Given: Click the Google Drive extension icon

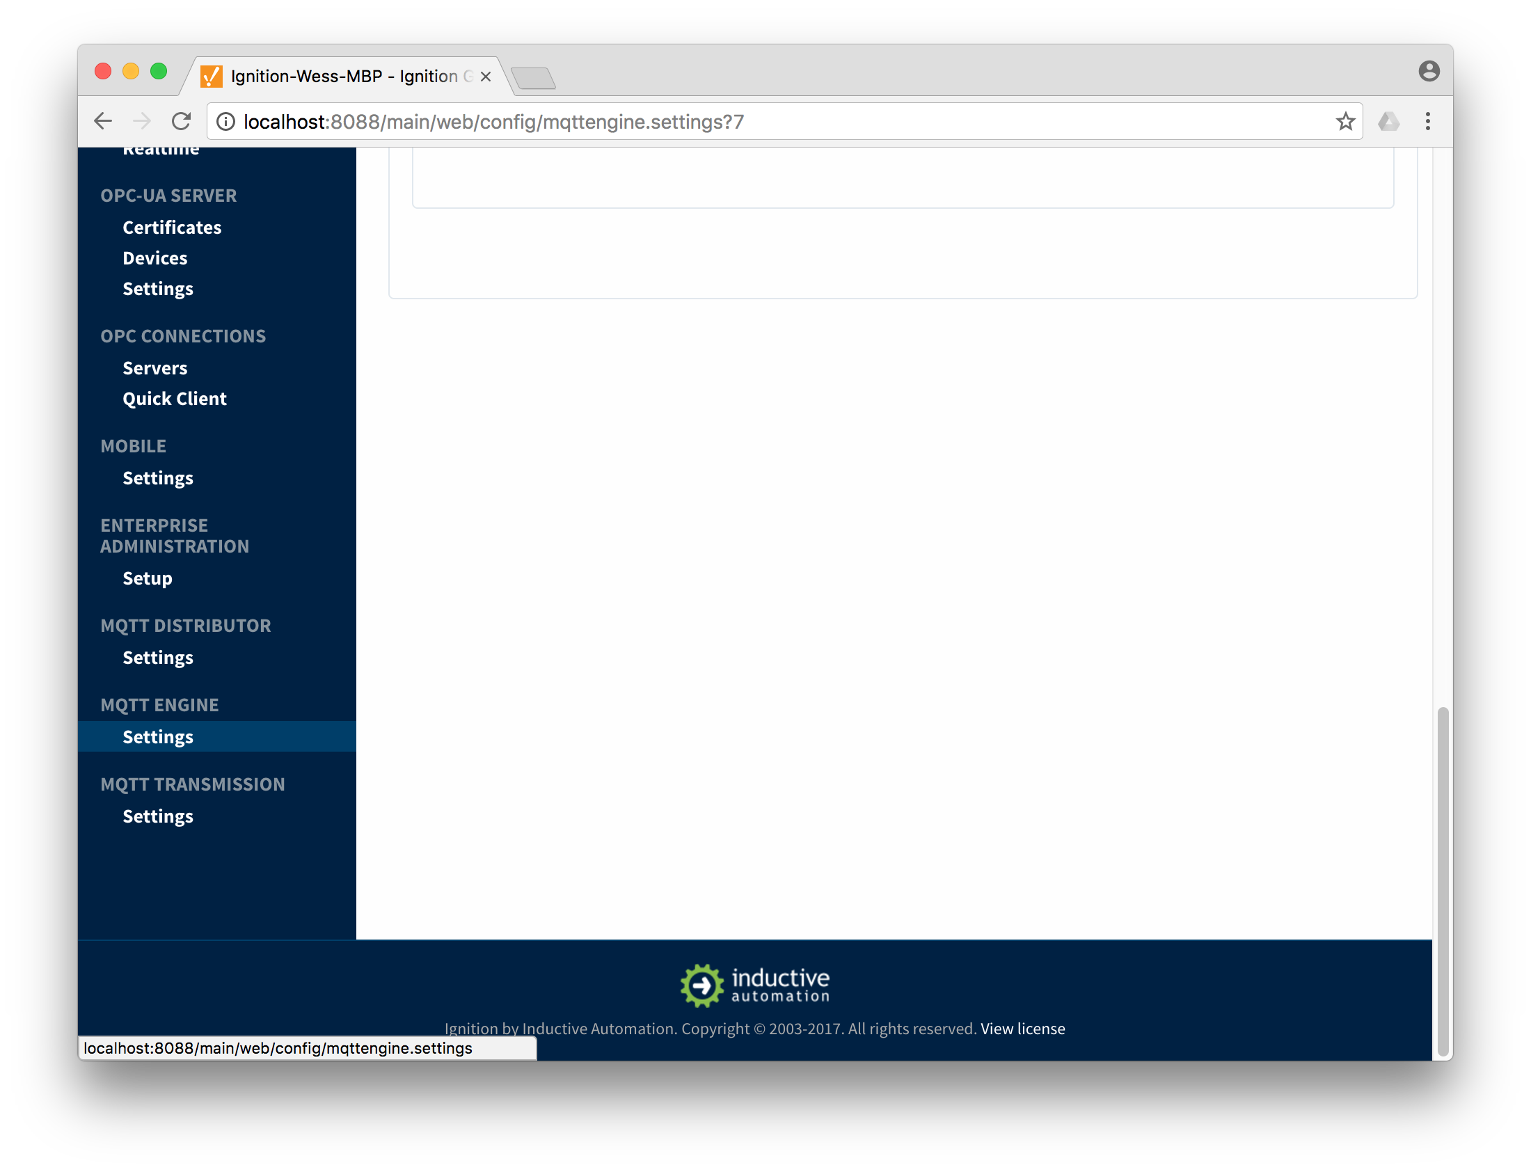Looking at the screenshot, I should tap(1388, 121).
